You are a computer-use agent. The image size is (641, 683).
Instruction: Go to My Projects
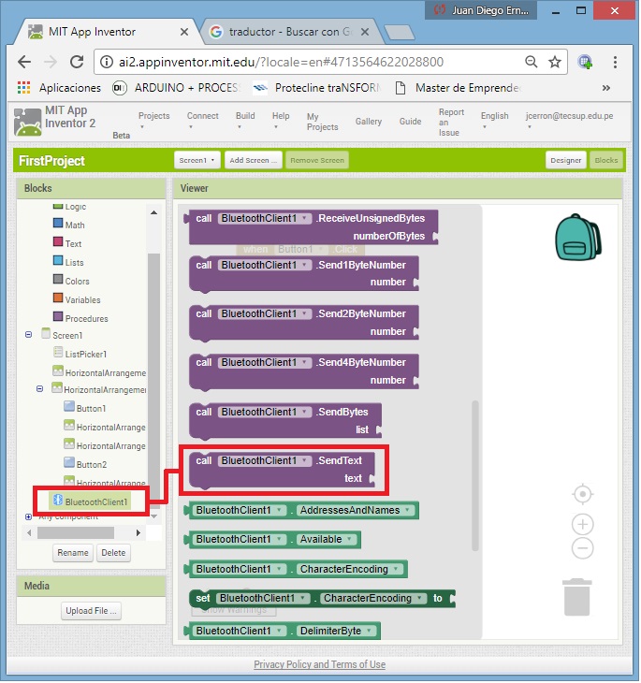[322, 122]
